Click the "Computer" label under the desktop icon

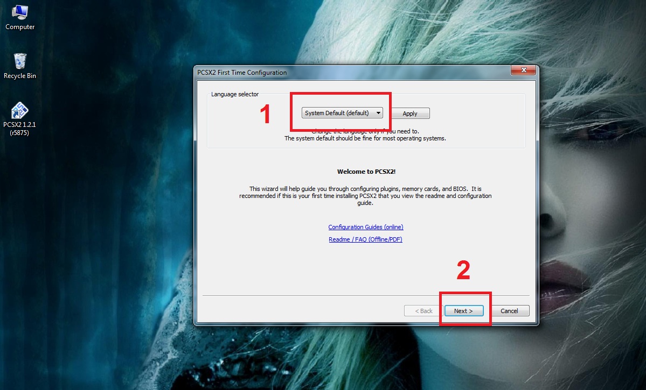20,27
